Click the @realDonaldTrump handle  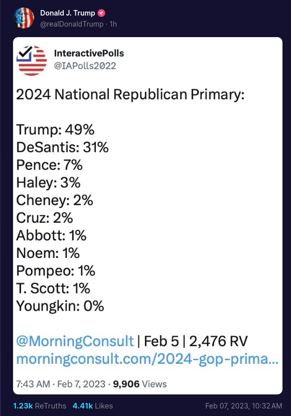[72, 24]
